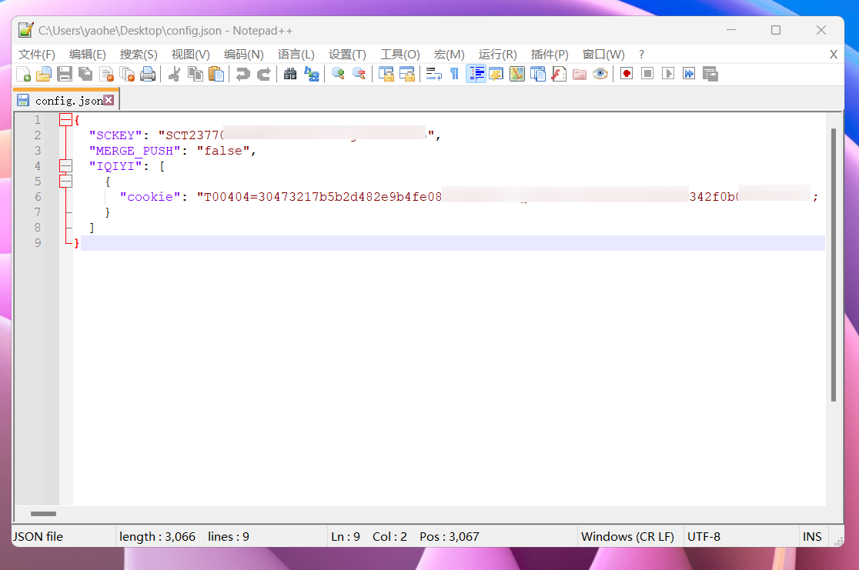Close the config.json tab with red X
The width and height of the screenshot is (859, 570).
coord(109,100)
